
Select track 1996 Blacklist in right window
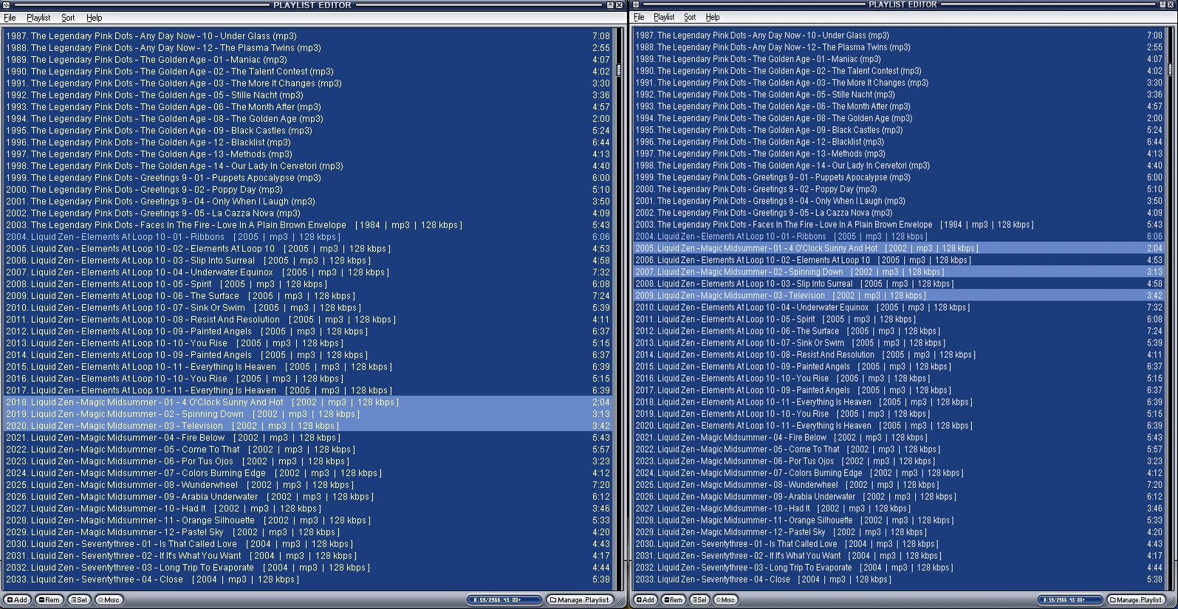(x=899, y=141)
